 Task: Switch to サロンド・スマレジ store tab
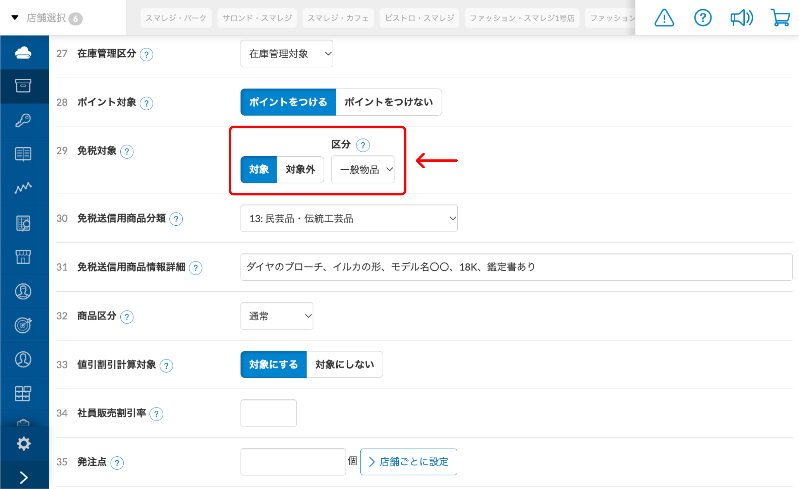[257, 18]
